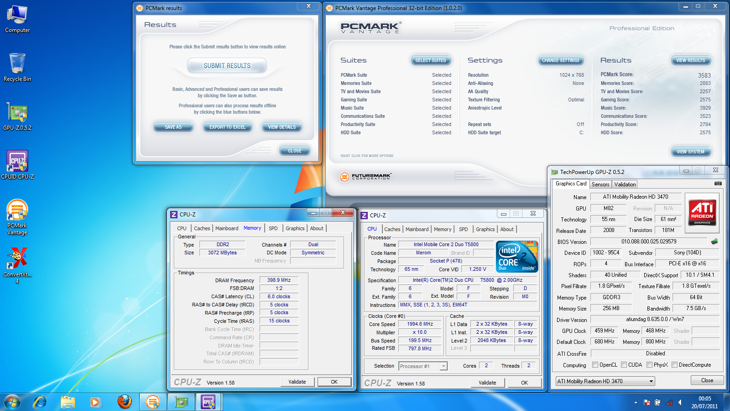Image resolution: width=730 pixels, height=411 pixels.
Task: Launch GPU-Z.0.5.2 desktop shortcut
Action: pos(17,116)
